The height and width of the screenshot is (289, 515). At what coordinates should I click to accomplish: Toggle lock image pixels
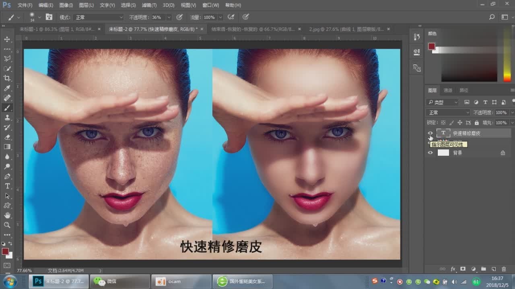click(x=451, y=122)
